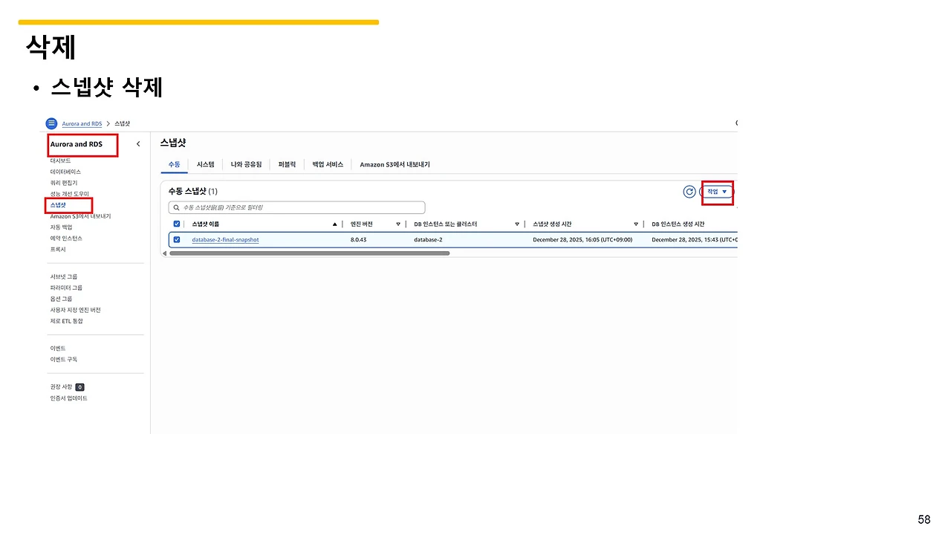Sort by 엔진 버전 column arrow
This screenshot has width=951, height=535.
[398, 224]
